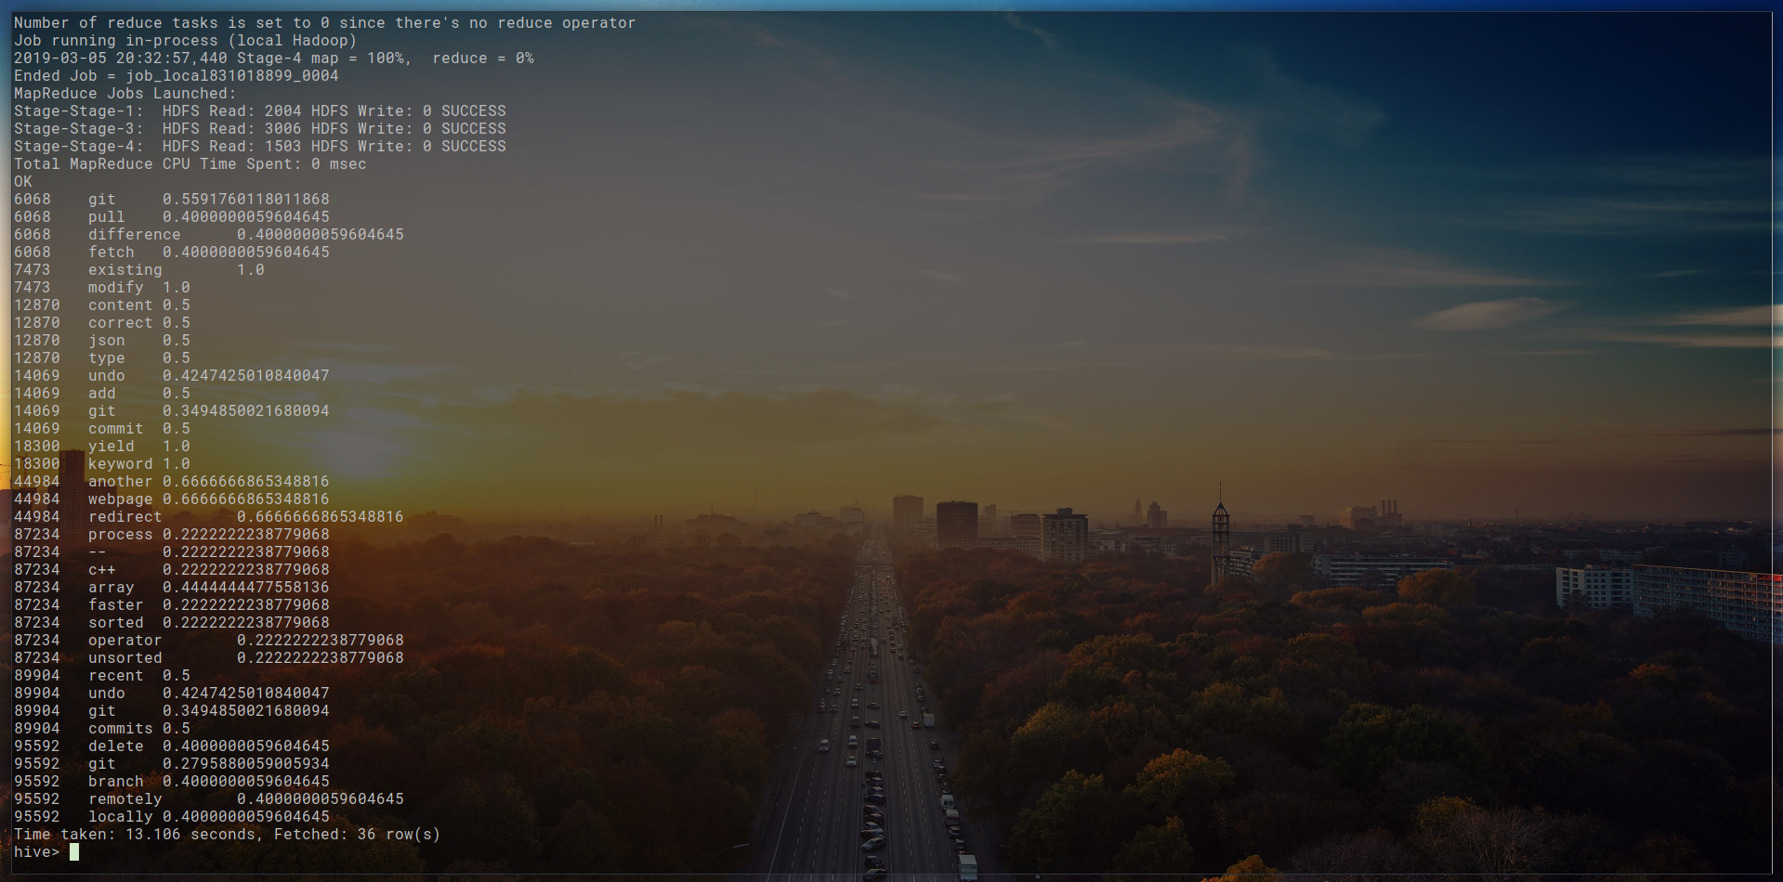Click the 'Fetched: 36 row(s)' text
The image size is (1783, 882).
(x=358, y=834)
